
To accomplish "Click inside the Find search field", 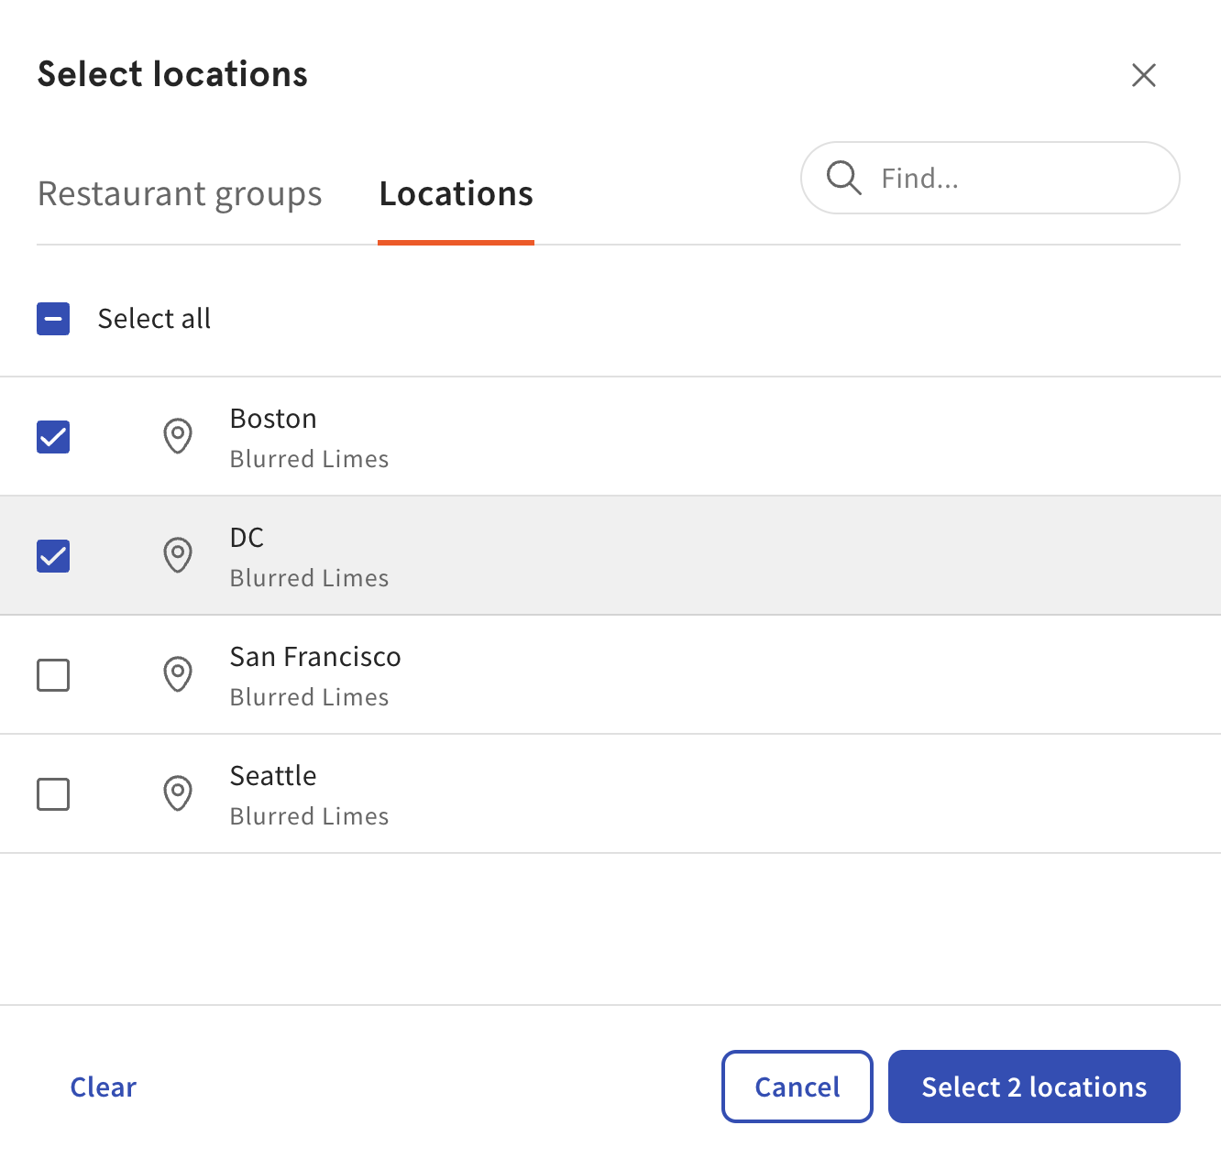I will (990, 178).
